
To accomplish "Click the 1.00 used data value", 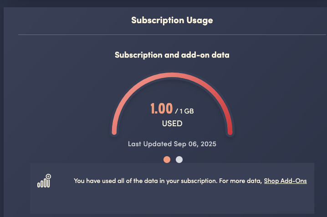I will point(161,108).
